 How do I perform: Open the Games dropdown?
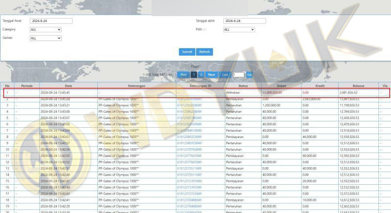coord(45,38)
